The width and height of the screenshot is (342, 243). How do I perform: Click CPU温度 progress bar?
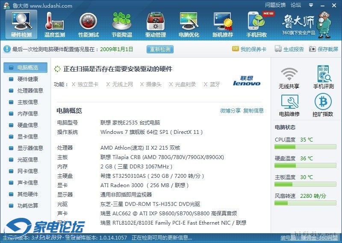pos(305,147)
